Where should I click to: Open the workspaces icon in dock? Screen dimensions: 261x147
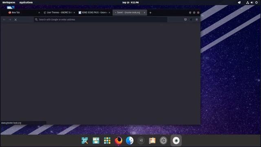tap(96, 140)
